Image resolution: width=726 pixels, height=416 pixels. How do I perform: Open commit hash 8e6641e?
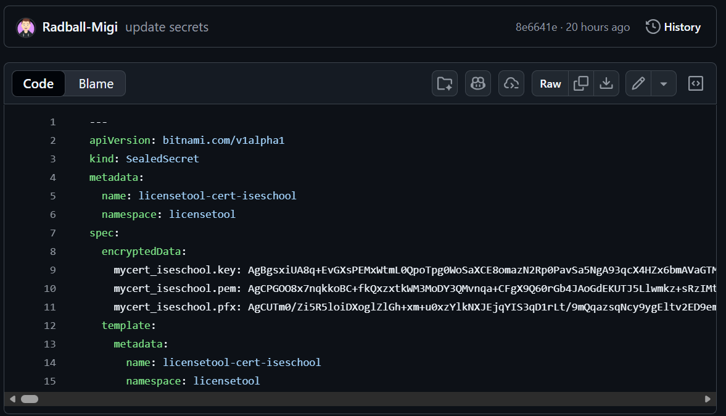pos(536,27)
